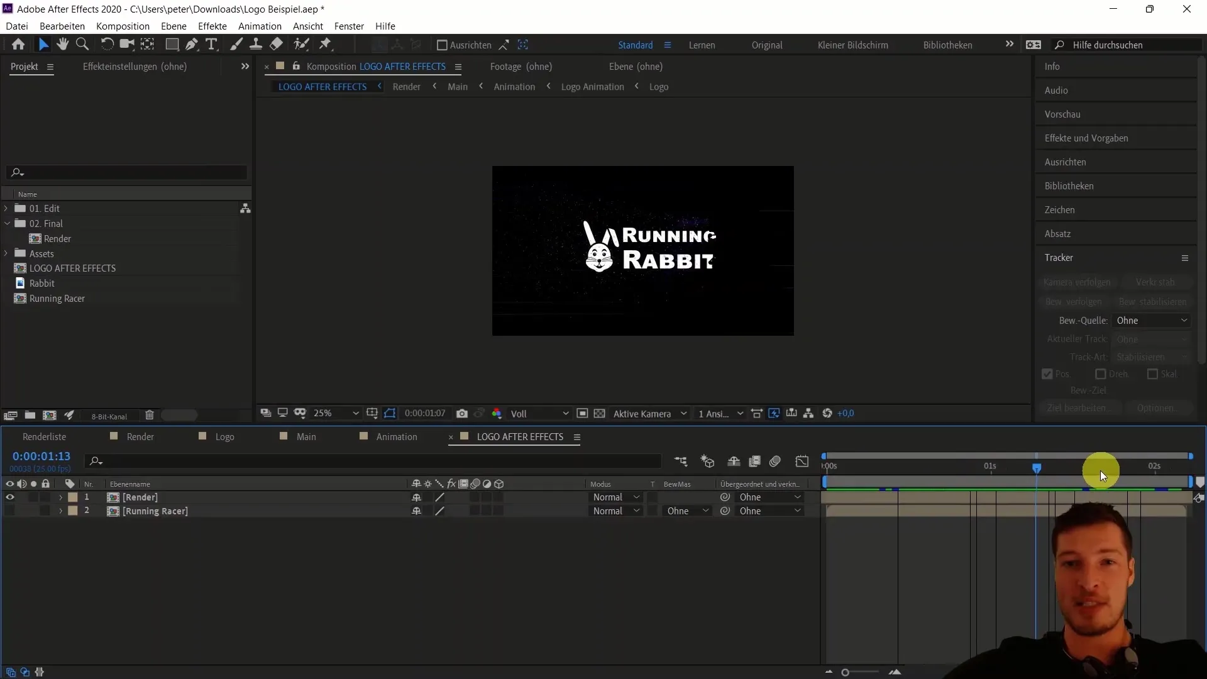Click the Render tab in timeline panel
This screenshot has height=679, width=1207.
click(x=140, y=436)
